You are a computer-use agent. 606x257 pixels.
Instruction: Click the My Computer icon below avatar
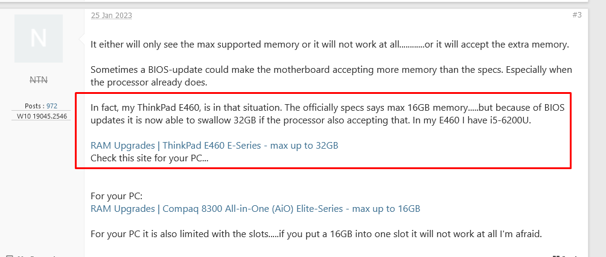coord(9,255)
